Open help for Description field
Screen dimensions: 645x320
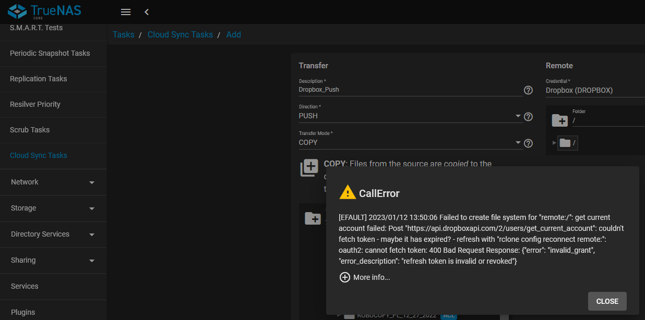528,90
